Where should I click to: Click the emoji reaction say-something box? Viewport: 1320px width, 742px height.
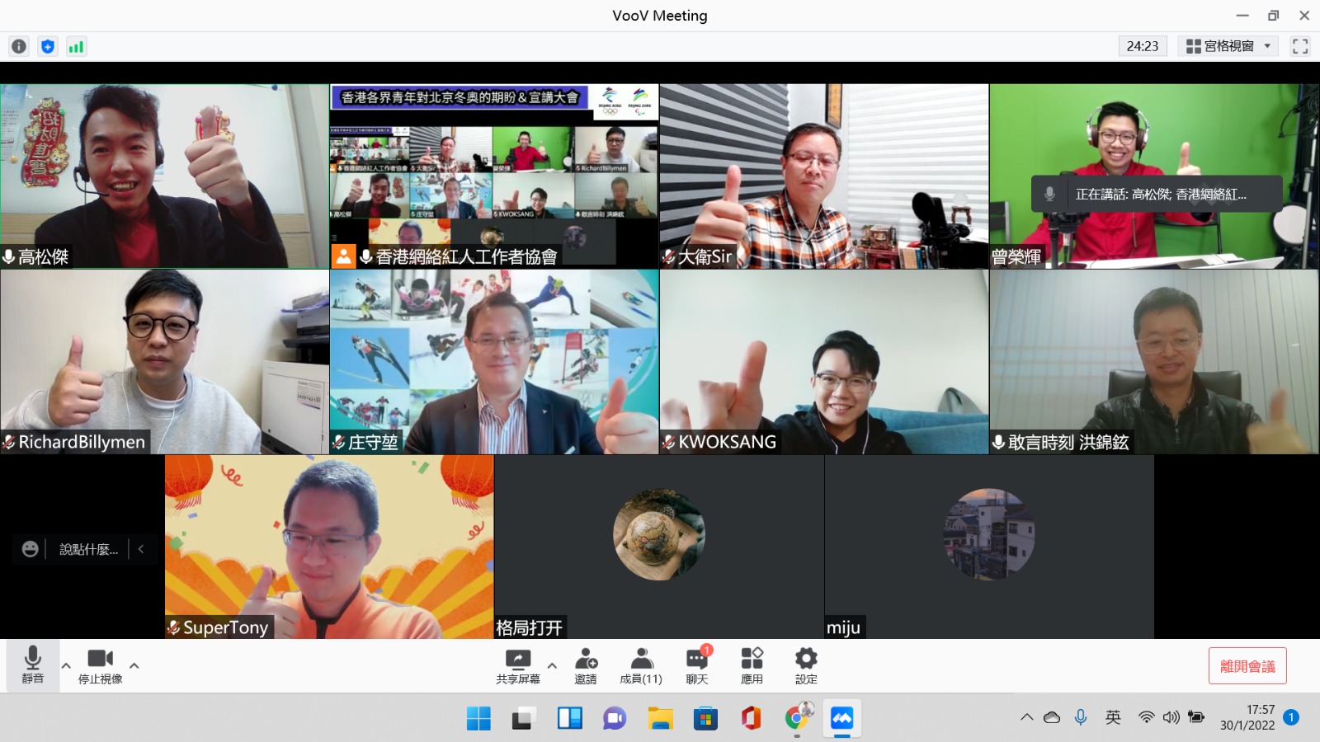78,549
